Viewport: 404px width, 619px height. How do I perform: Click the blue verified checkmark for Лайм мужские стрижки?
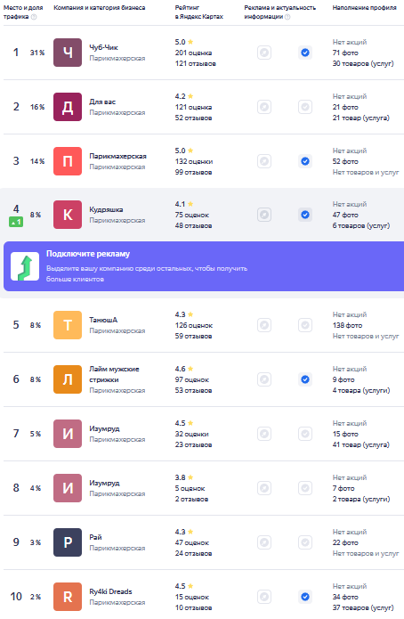[x=305, y=379]
